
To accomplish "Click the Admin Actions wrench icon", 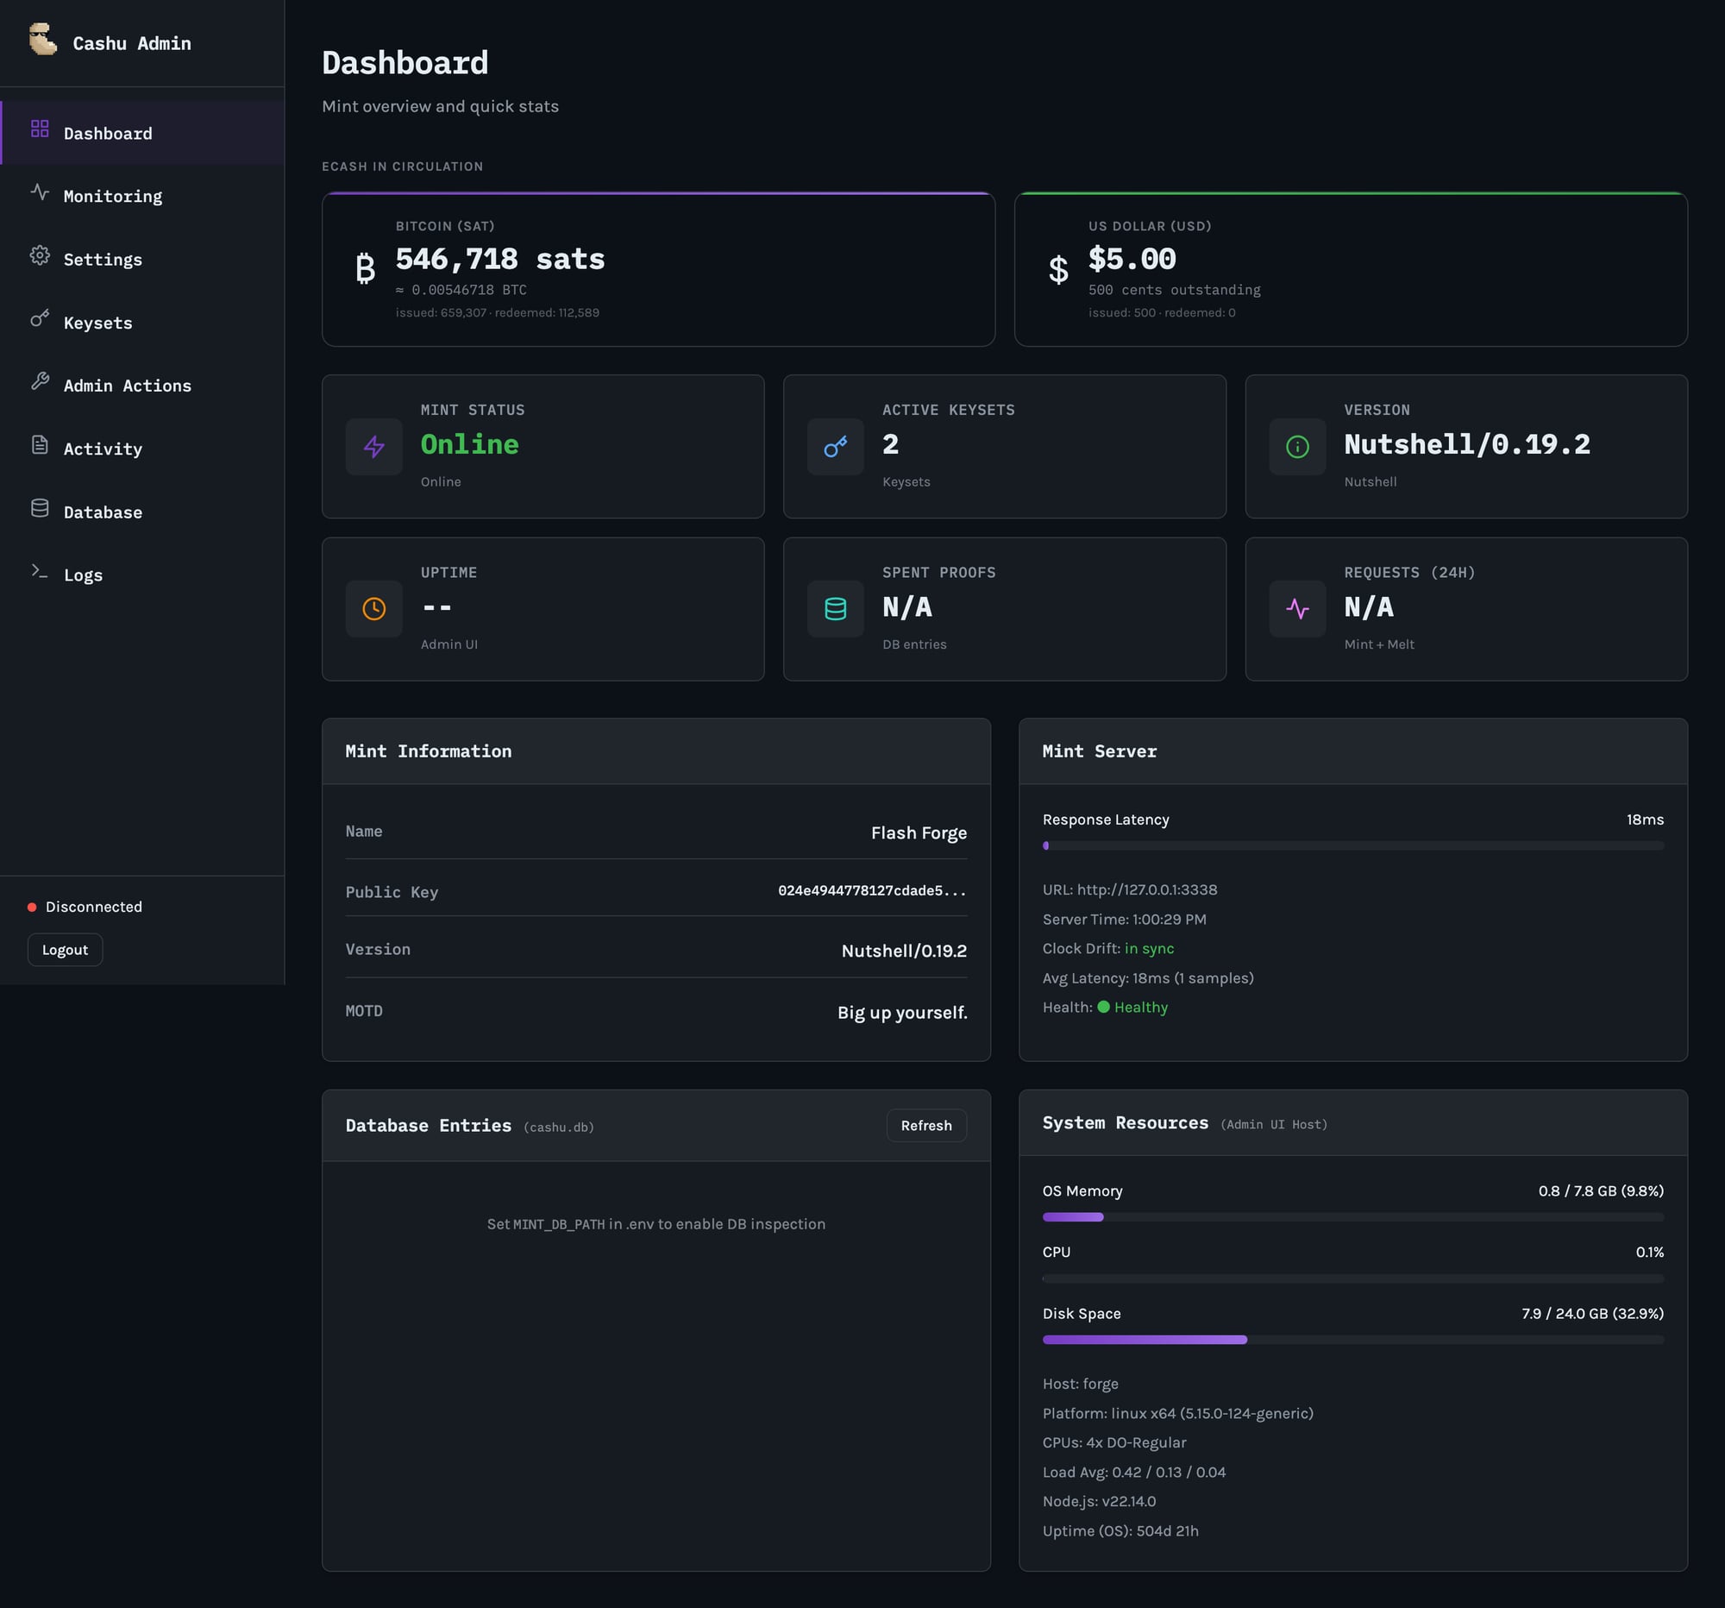I will point(40,385).
